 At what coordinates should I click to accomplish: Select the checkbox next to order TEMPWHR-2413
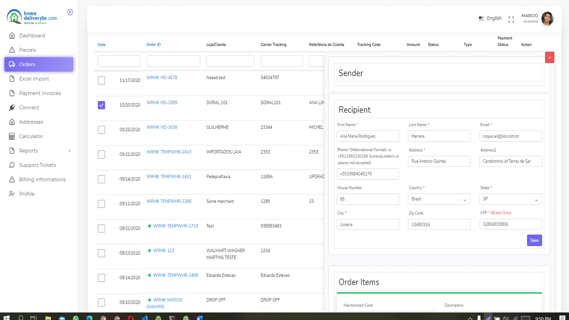[101, 154]
